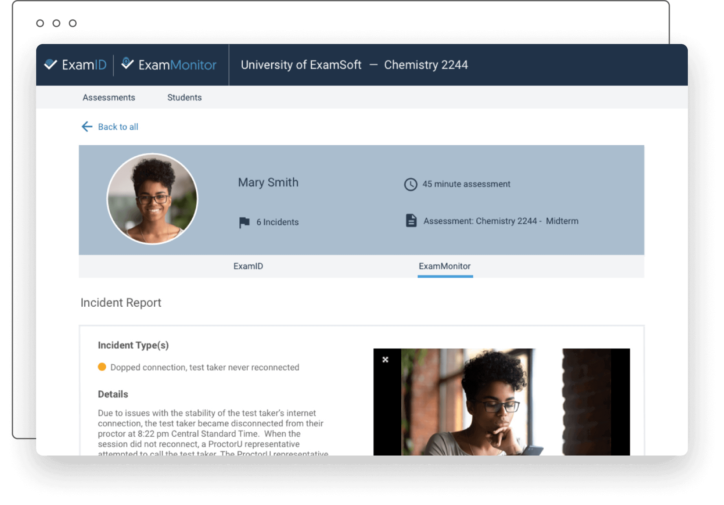Click the Mary Smith name text
724x505 pixels.
click(268, 183)
